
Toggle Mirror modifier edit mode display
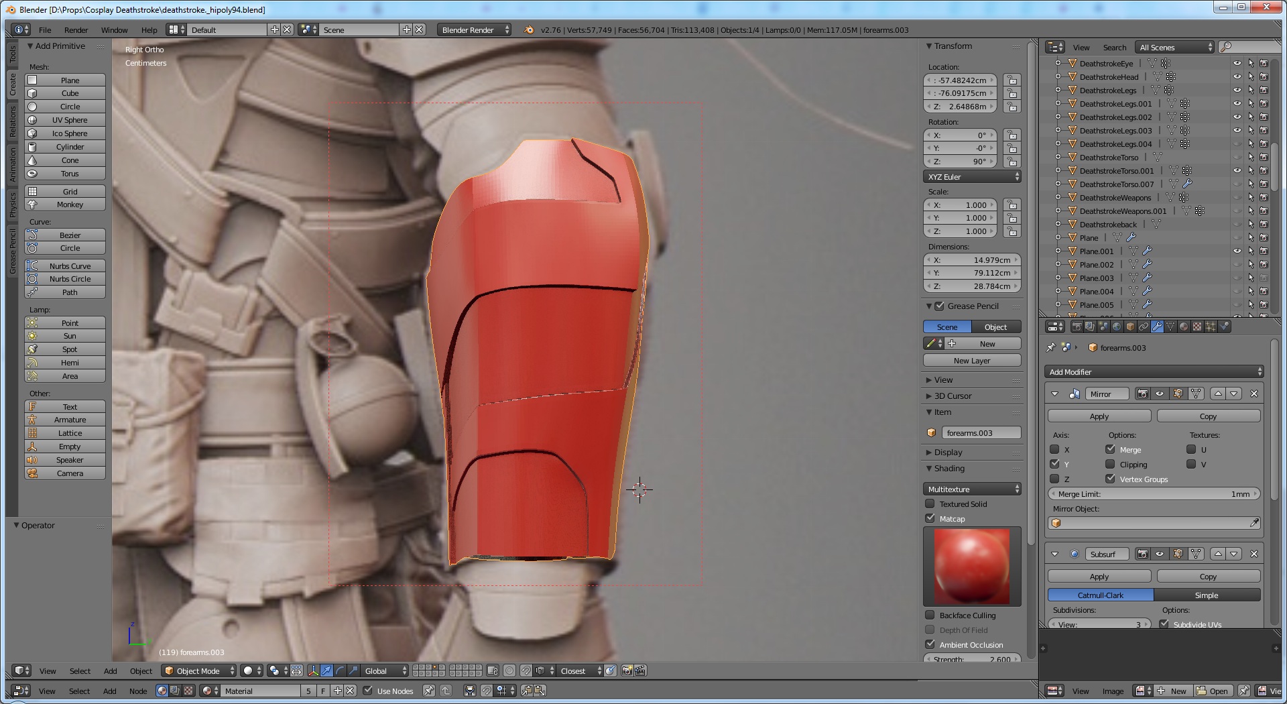(x=1178, y=394)
